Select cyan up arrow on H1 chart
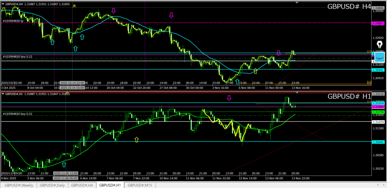387x188 pixels. [x=64, y=164]
